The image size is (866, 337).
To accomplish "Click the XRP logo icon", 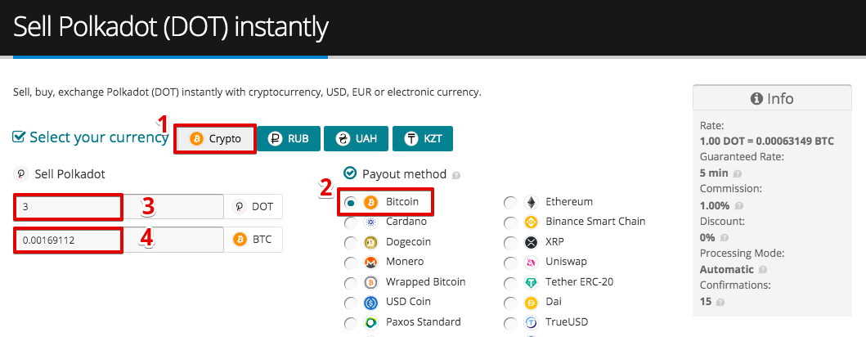I will tap(531, 242).
